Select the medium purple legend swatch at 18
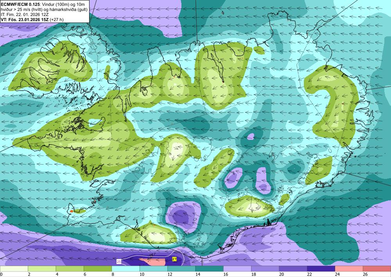The height and width of the screenshot is (277, 391). [265, 269]
